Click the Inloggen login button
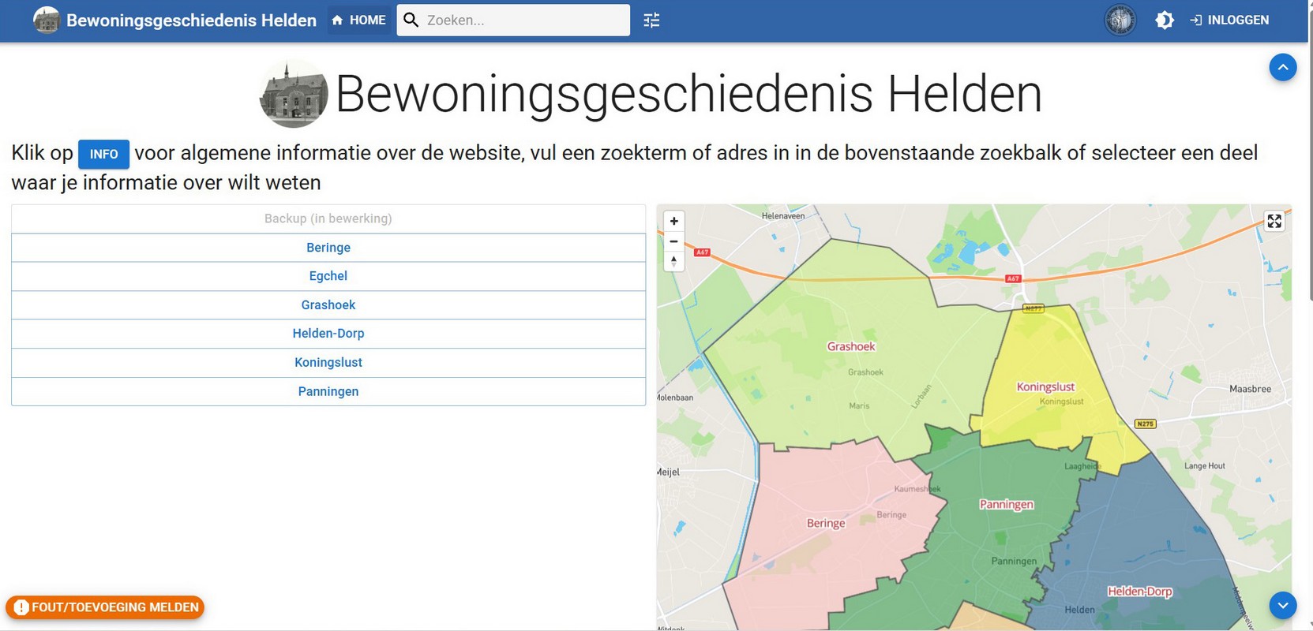Screen dimensions: 1313x631 [1229, 21]
